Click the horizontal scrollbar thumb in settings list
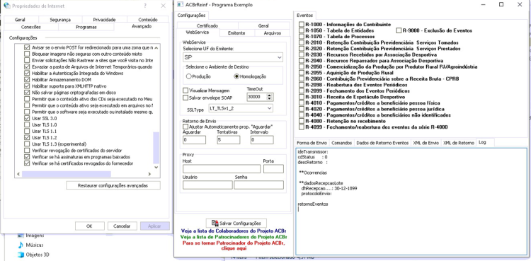Screen dimensions: 531x261 point(67,174)
